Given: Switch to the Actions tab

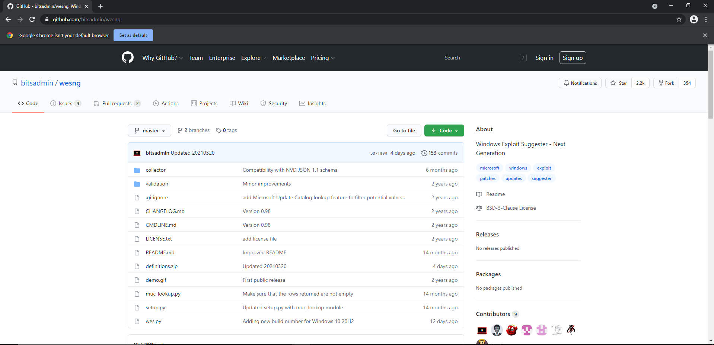Looking at the screenshot, I should click(166, 103).
